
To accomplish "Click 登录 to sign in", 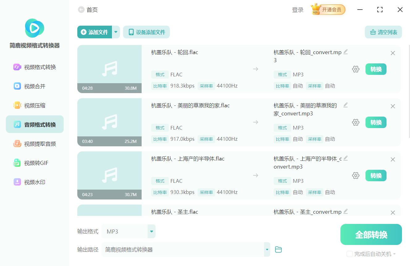I will [x=298, y=10].
